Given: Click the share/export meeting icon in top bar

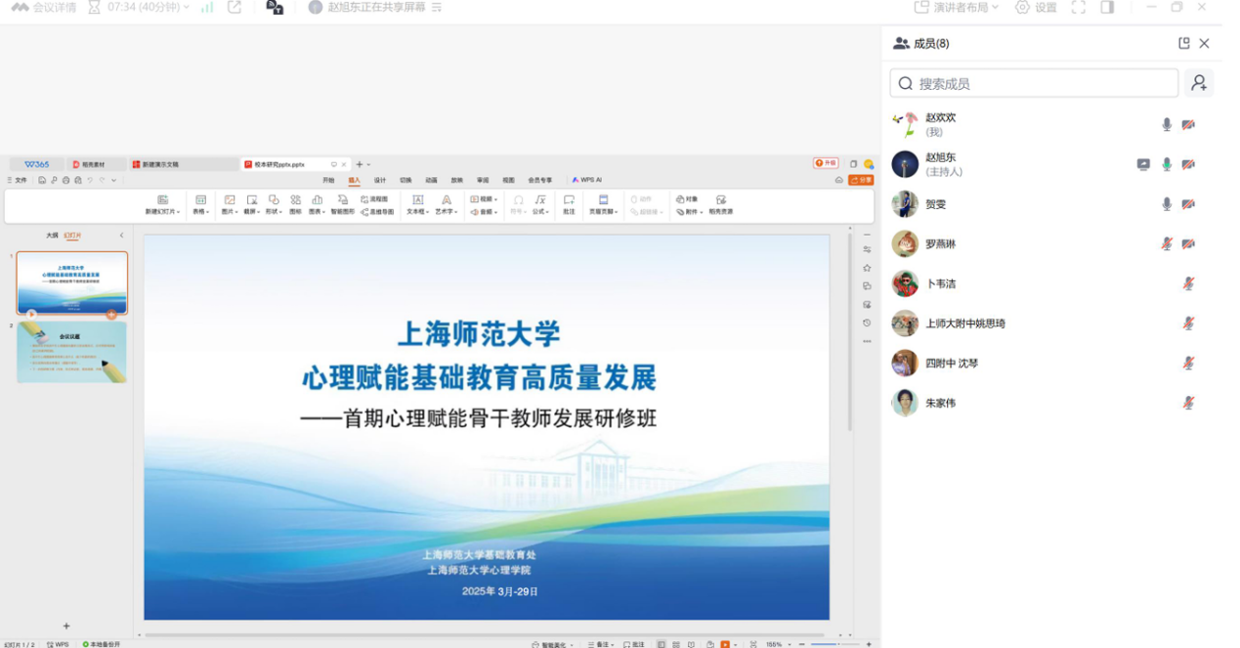Looking at the screenshot, I should coord(235,7).
